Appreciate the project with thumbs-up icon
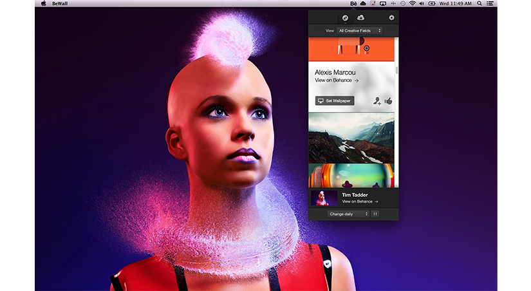This screenshot has width=531, height=291. tap(388, 100)
